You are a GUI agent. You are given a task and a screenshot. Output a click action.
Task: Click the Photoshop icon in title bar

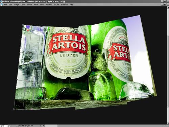tap(1, 1)
